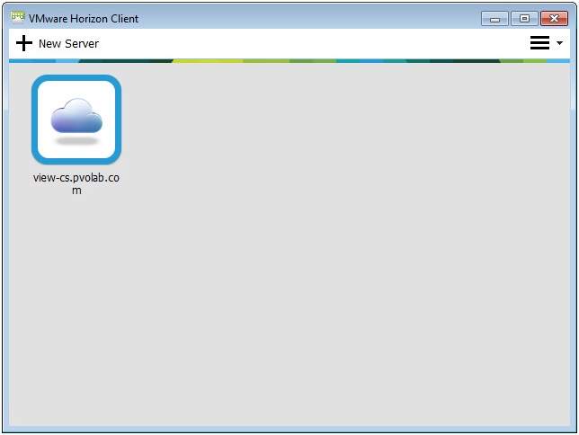Open the hamburger options menu
The height and width of the screenshot is (435, 579).
click(539, 43)
